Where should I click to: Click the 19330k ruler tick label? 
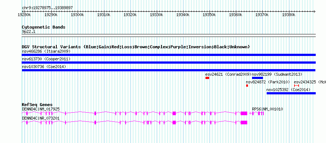(x=156, y=15)
